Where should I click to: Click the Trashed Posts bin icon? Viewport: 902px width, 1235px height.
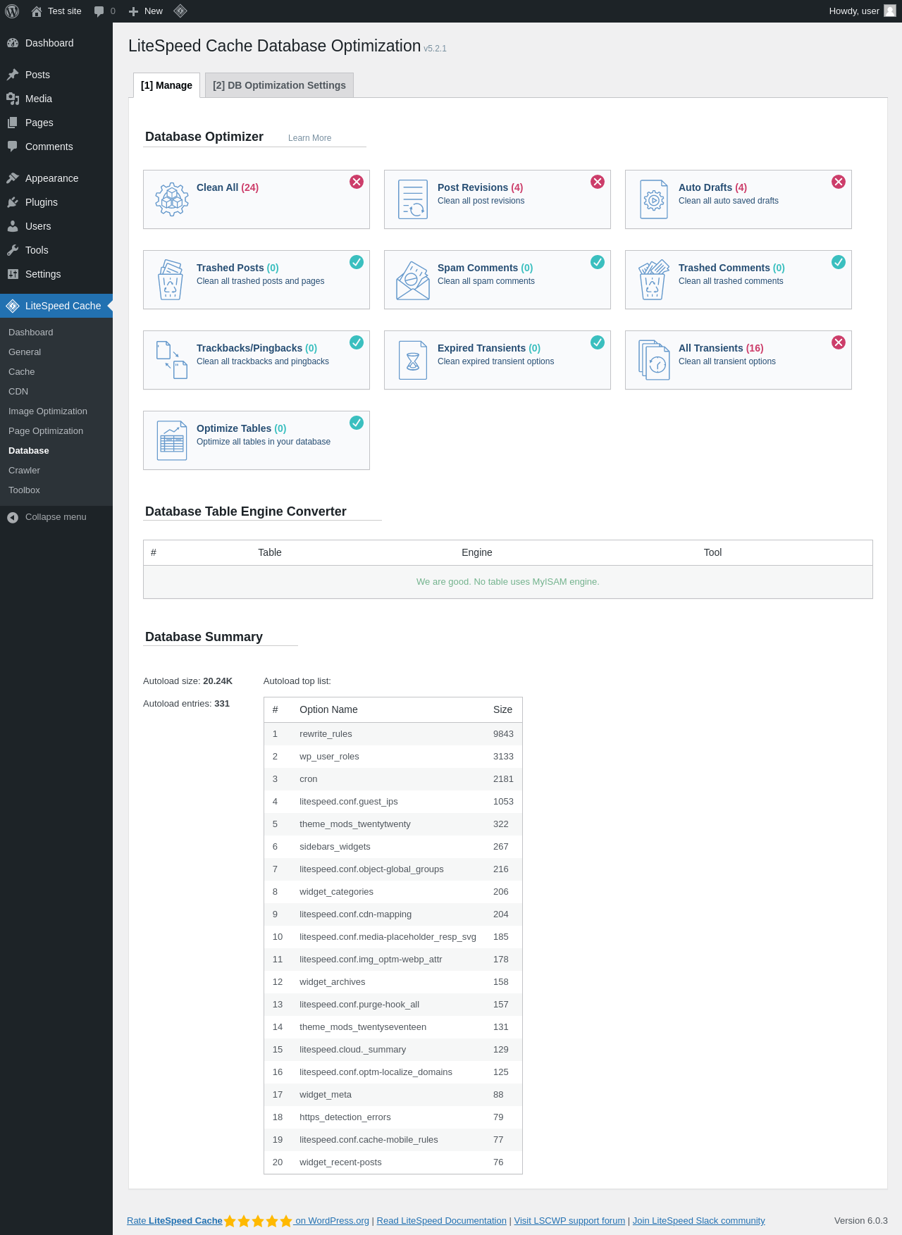[x=171, y=280]
